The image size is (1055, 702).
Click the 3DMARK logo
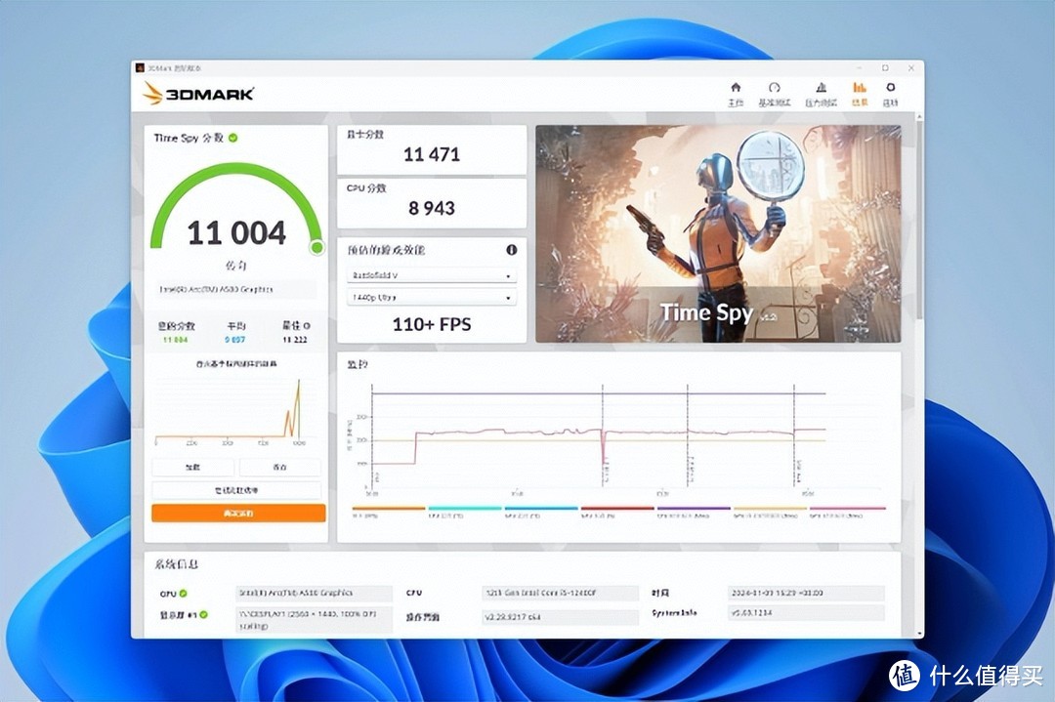point(198,94)
